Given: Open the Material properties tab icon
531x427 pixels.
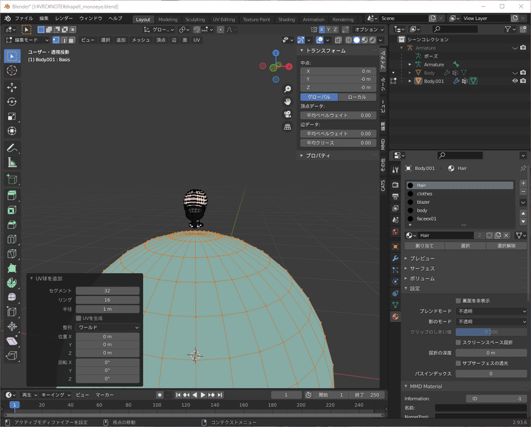Looking at the screenshot, I should 395,317.
